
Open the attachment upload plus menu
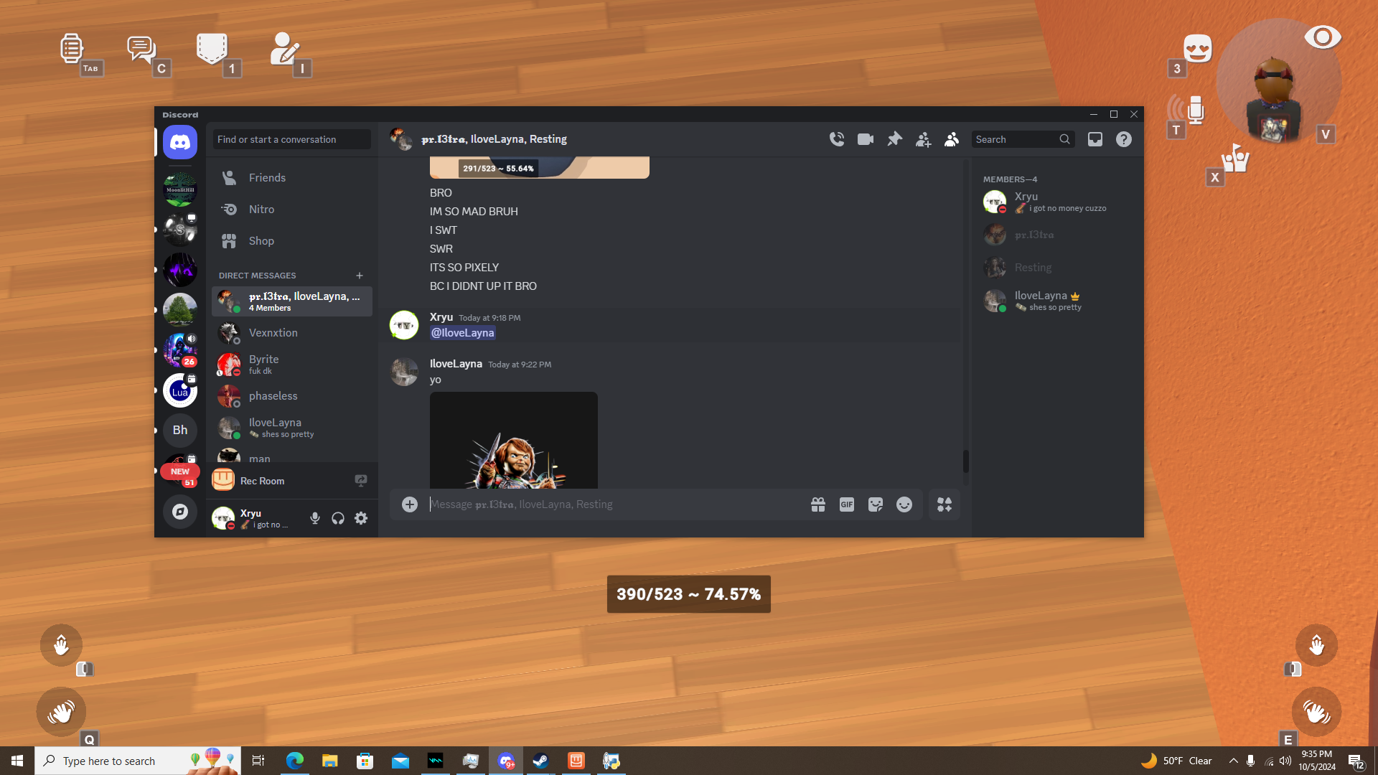coord(410,504)
